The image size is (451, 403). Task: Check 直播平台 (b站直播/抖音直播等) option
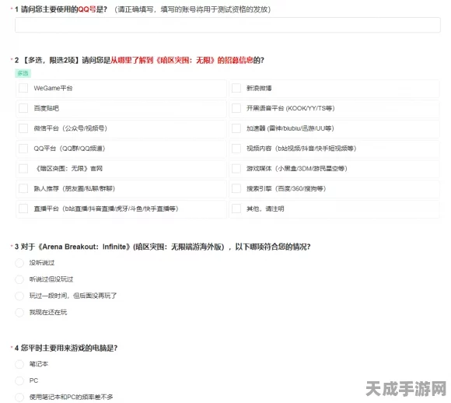point(23,209)
